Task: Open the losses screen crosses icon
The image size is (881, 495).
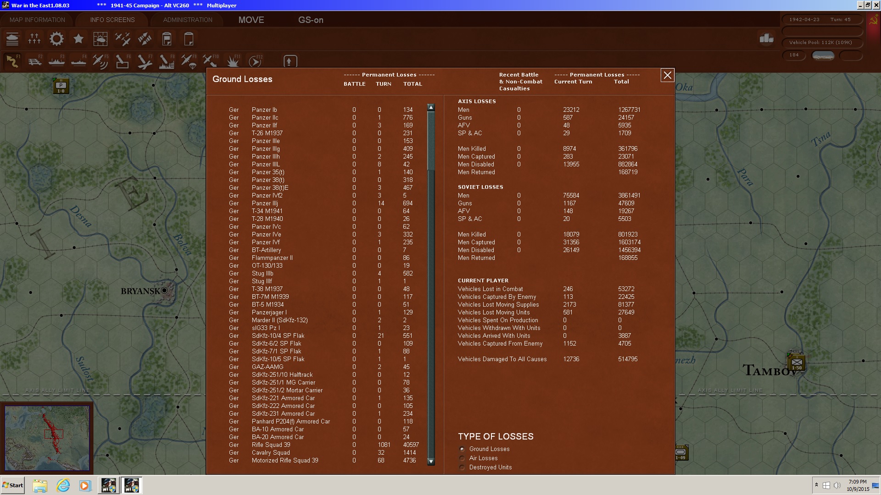Action: pyautogui.click(x=34, y=39)
